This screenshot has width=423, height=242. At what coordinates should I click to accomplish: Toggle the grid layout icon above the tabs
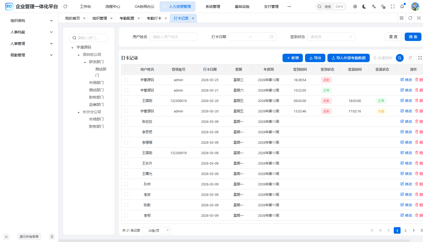tap(402, 18)
